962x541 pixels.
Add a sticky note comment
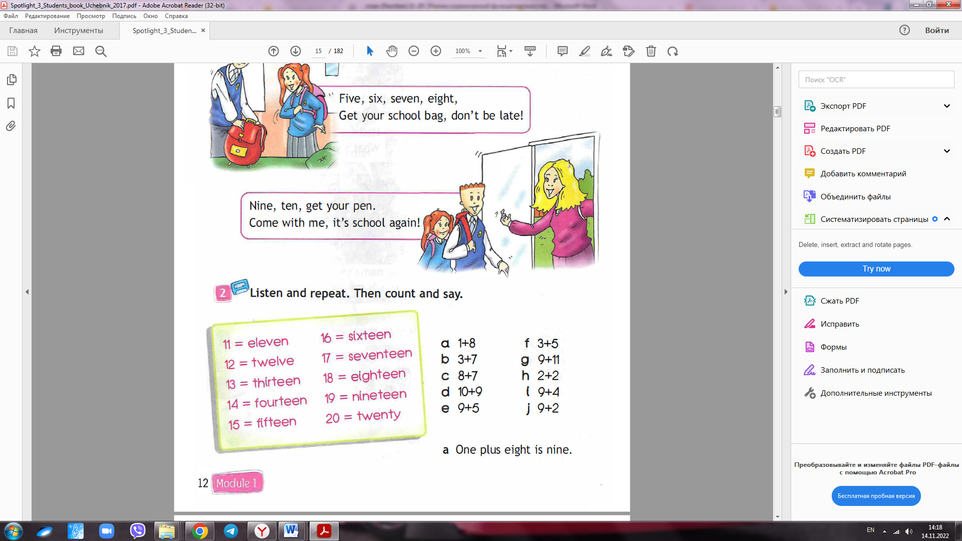(563, 51)
